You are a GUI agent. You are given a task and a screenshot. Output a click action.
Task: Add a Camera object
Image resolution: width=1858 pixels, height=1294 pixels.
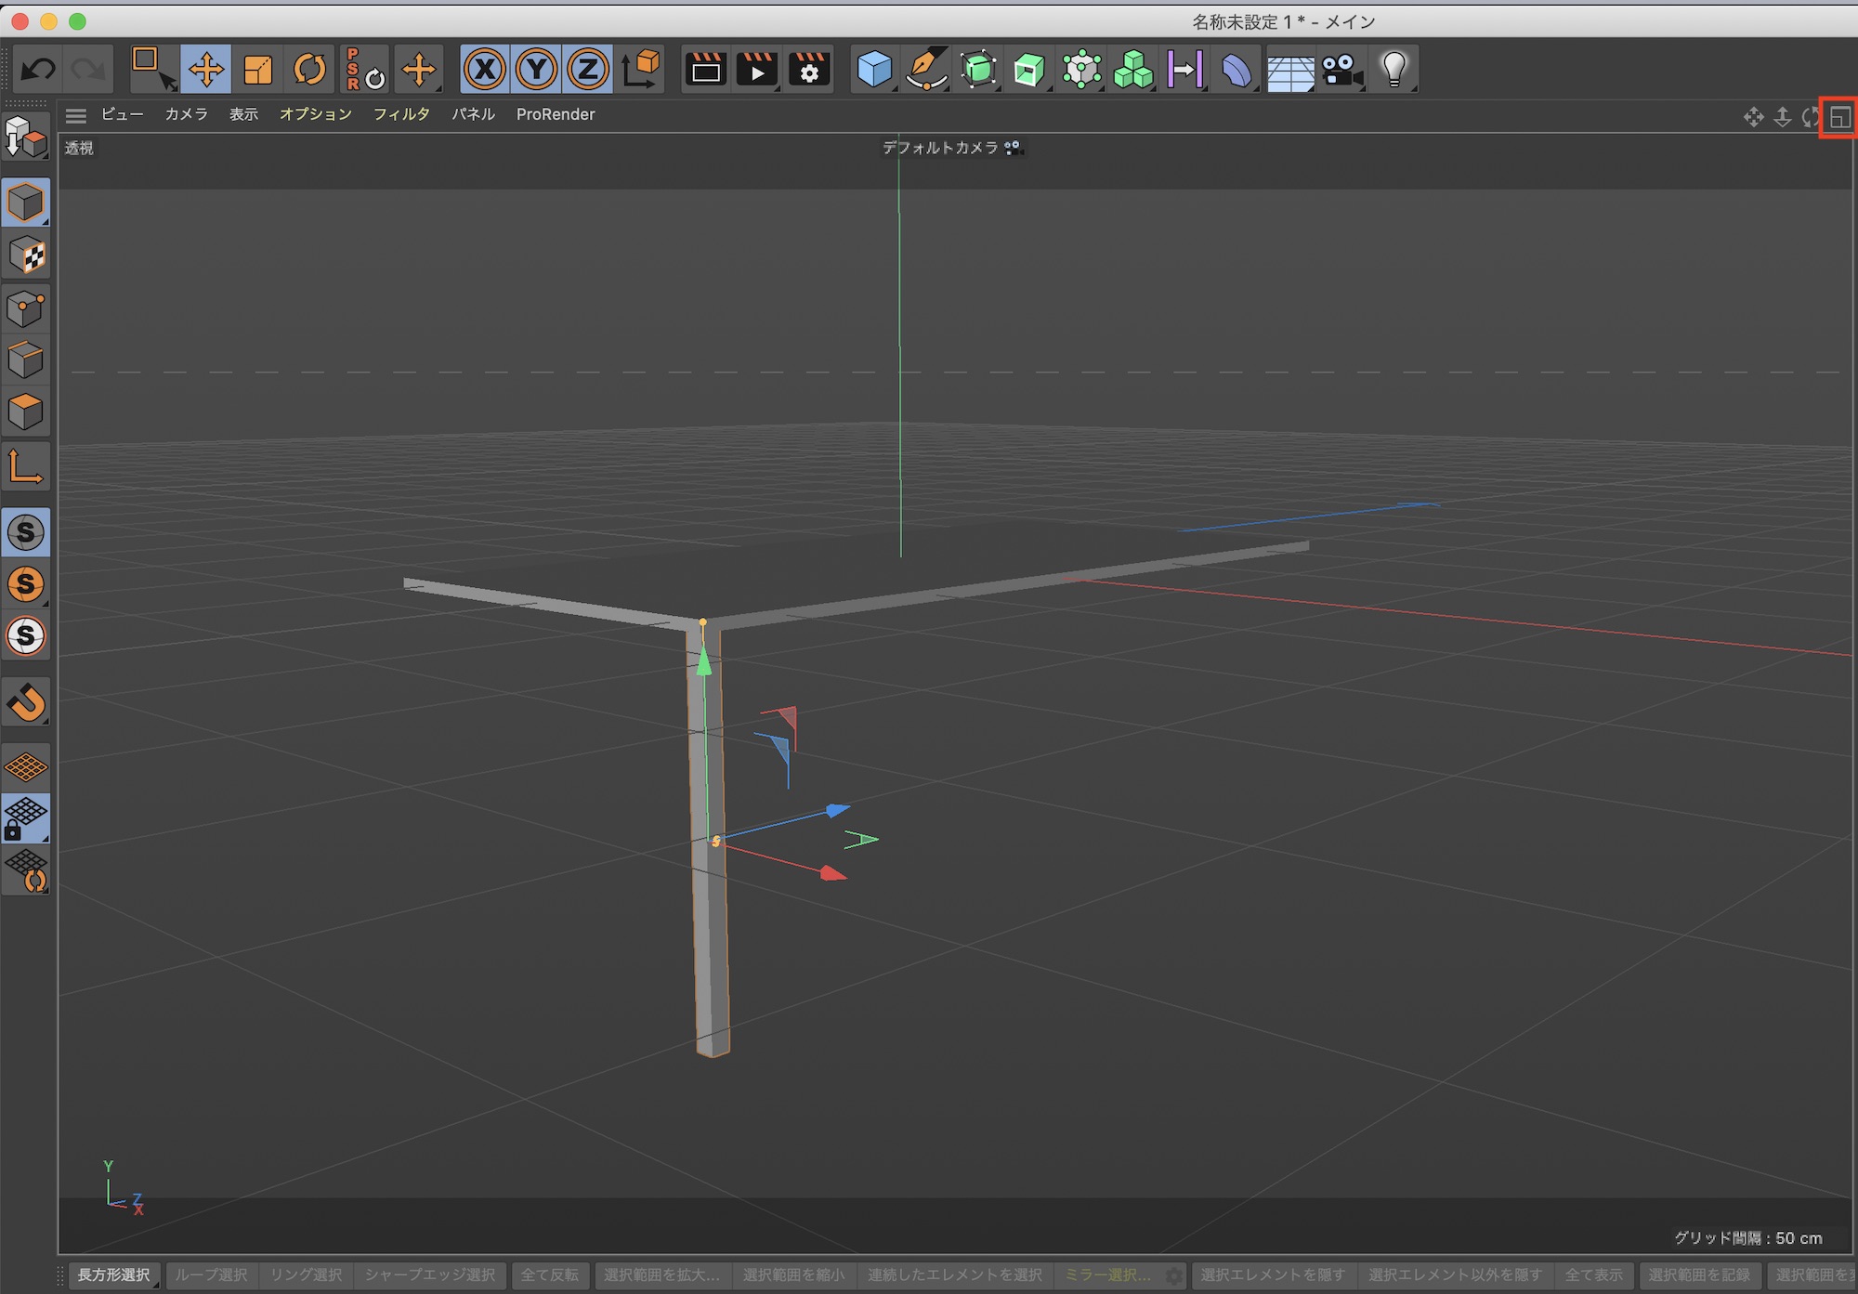pyautogui.click(x=1341, y=69)
